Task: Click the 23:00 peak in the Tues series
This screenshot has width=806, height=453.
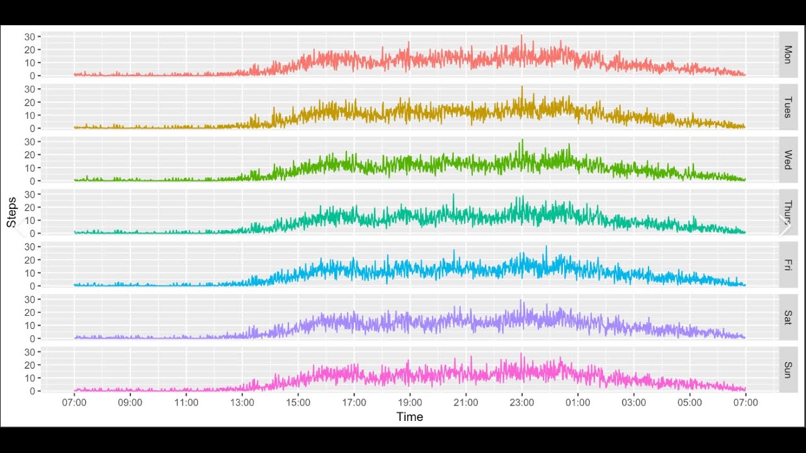Action: click(x=522, y=88)
